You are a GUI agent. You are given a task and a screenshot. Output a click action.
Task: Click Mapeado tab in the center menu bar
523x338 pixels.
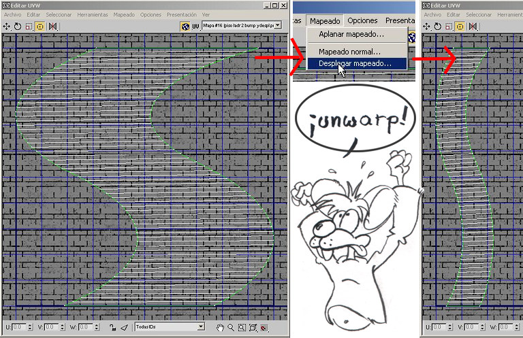coord(325,20)
